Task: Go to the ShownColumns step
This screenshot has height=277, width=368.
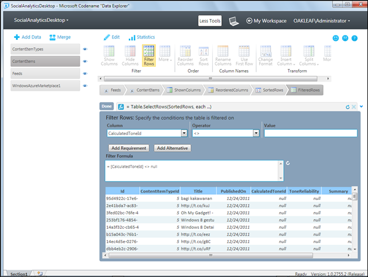Action: coord(184,90)
